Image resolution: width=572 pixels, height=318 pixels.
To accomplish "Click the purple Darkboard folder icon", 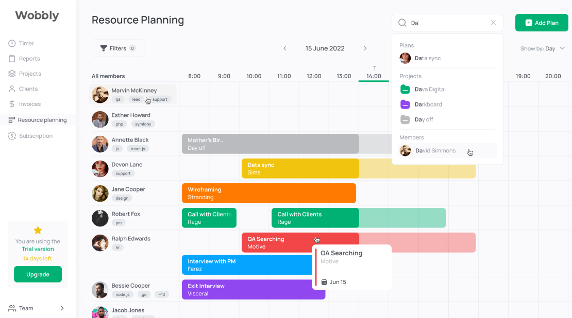I will tap(405, 104).
